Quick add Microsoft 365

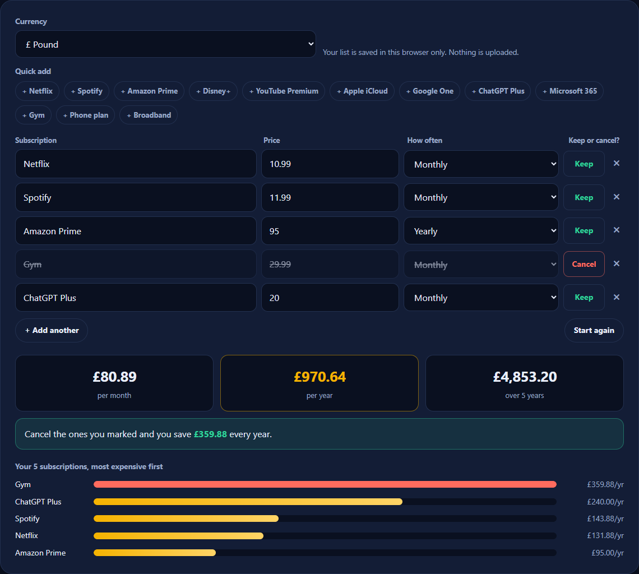point(569,91)
